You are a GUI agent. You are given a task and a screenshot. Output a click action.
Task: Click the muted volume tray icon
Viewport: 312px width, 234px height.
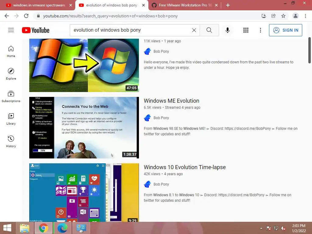coord(283,228)
